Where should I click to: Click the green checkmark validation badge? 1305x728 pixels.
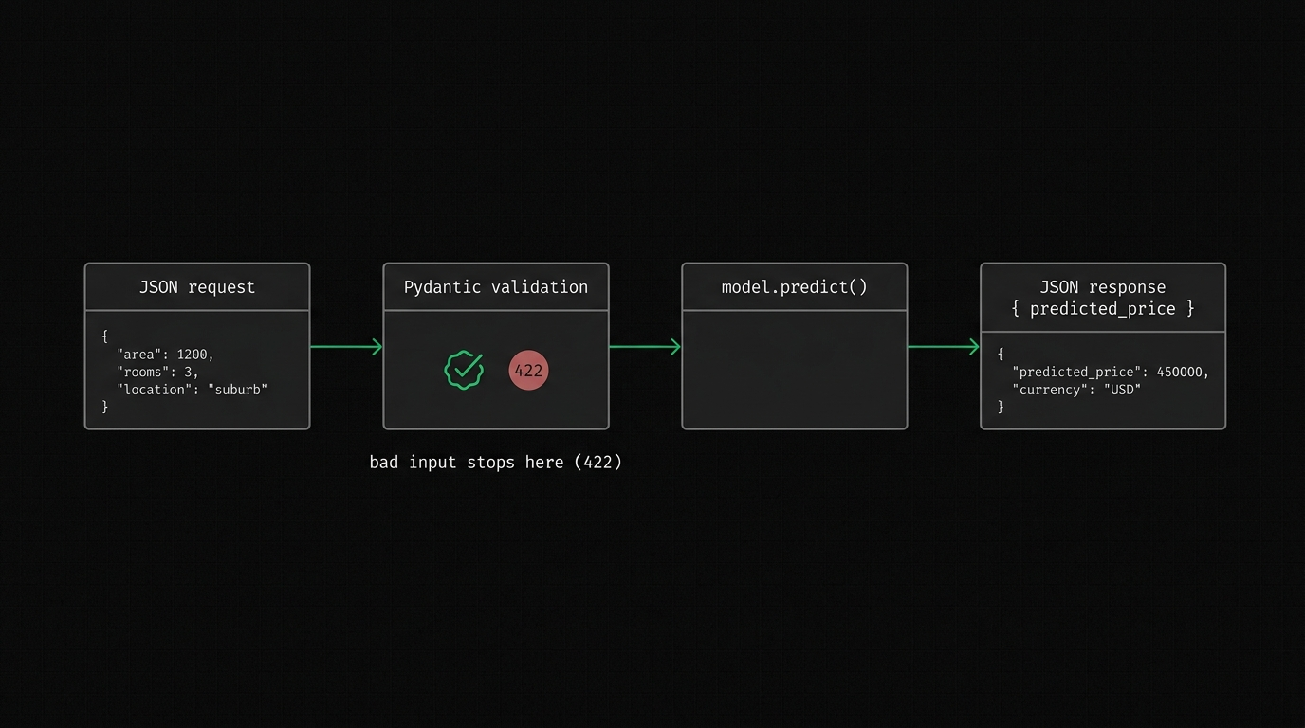(464, 370)
